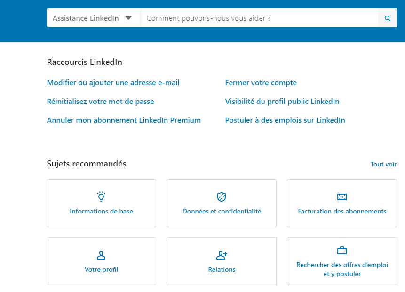Click the lightbulb icon for Informations de base

(x=101, y=197)
